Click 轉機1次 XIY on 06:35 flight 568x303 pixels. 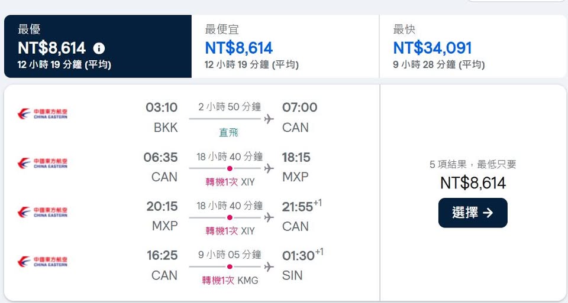[x=230, y=182]
